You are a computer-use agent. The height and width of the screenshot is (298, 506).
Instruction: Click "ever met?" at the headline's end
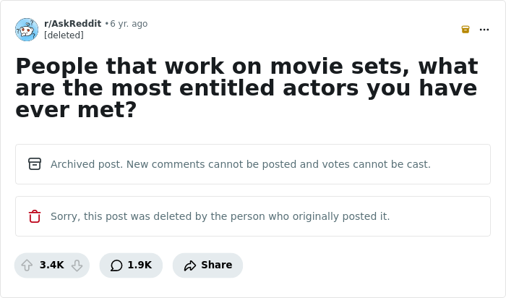click(76, 110)
